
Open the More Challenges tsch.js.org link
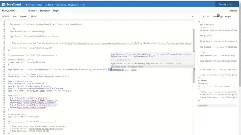39,131
